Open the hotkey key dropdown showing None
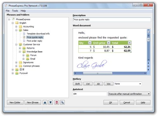The height and width of the screenshot is (116, 158). (x=128, y=84)
